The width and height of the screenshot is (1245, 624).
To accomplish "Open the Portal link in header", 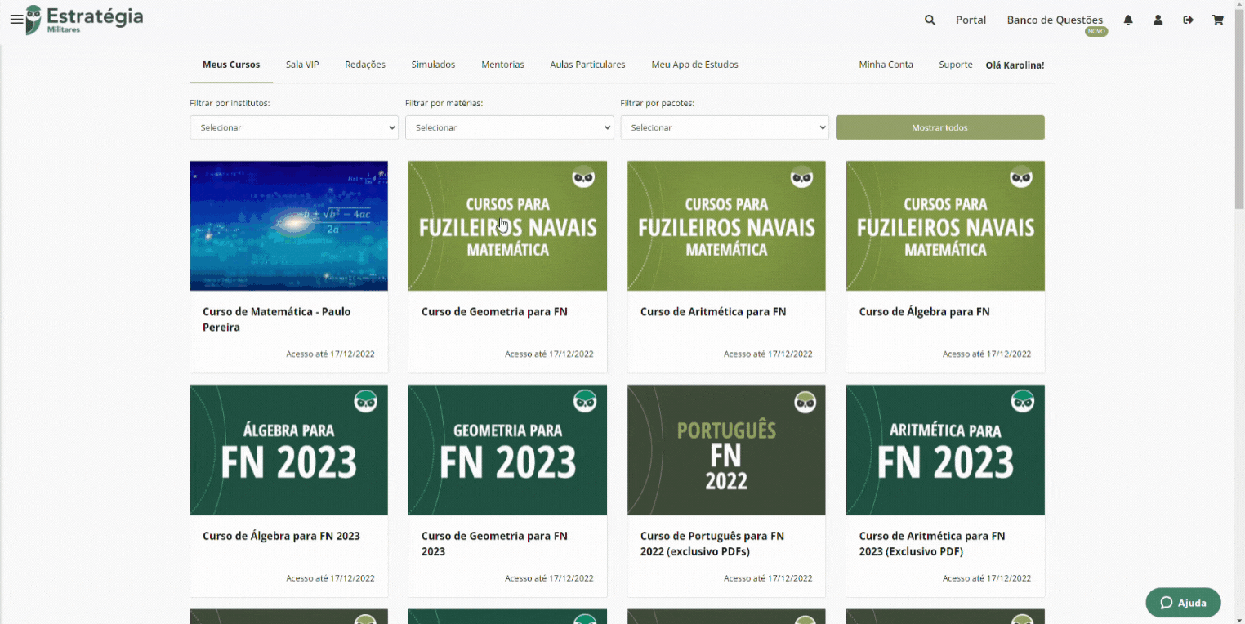I will coord(971,20).
